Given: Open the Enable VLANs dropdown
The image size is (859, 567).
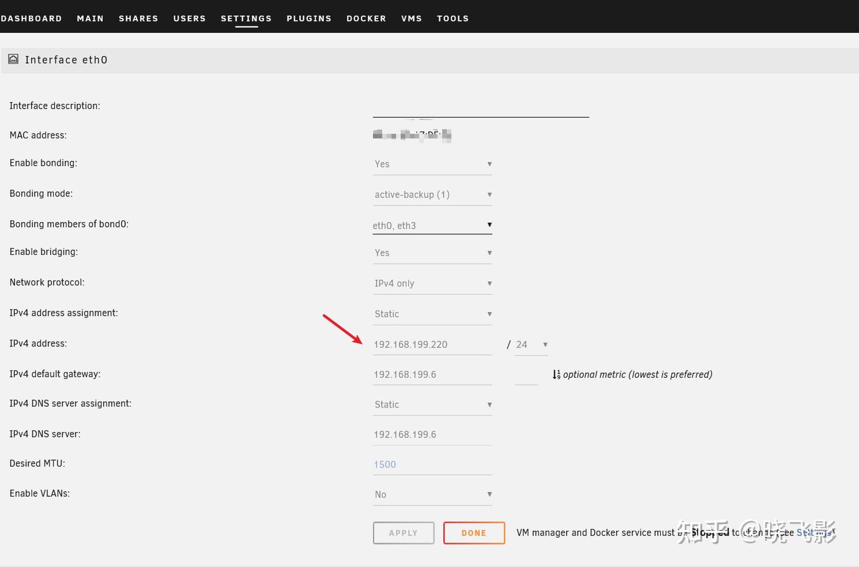Looking at the screenshot, I should point(432,494).
